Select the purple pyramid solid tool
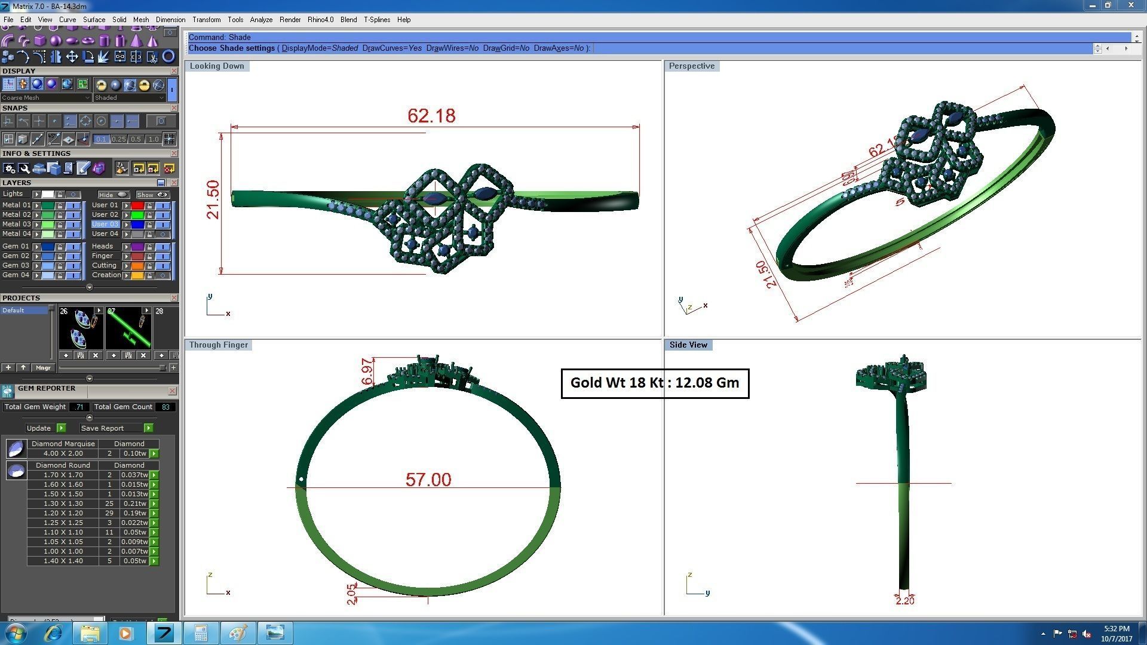 (x=136, y=41)
